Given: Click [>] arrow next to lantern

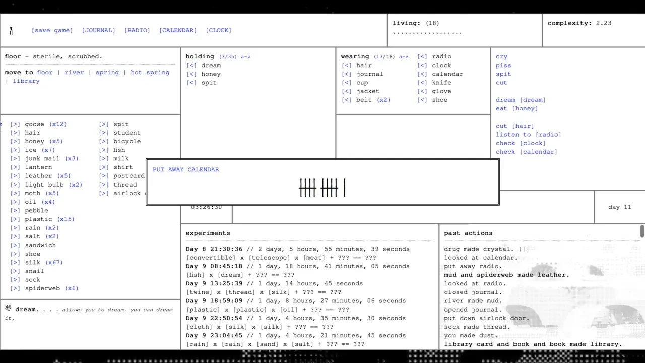Looking at the screenshot, I should 15,167.
